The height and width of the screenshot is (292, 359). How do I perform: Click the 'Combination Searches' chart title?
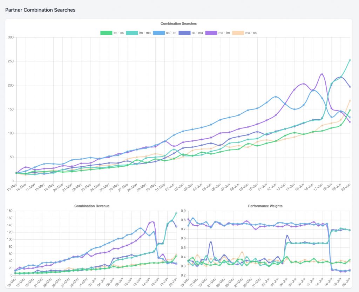click(x=178, y=24)
